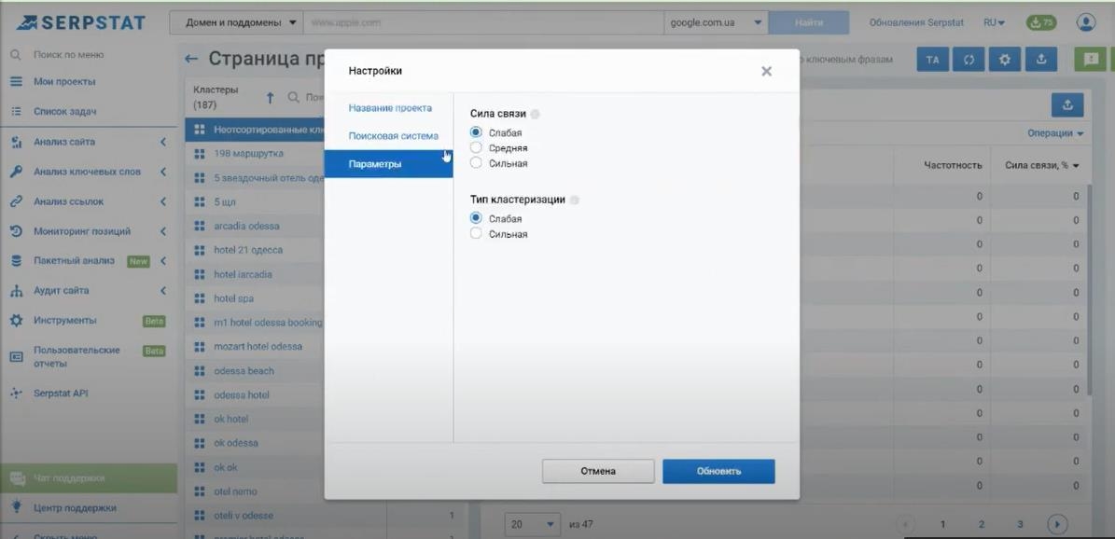
Task: Click the sort arrow next to Кластеры
Action: click(x=271, y=97)
